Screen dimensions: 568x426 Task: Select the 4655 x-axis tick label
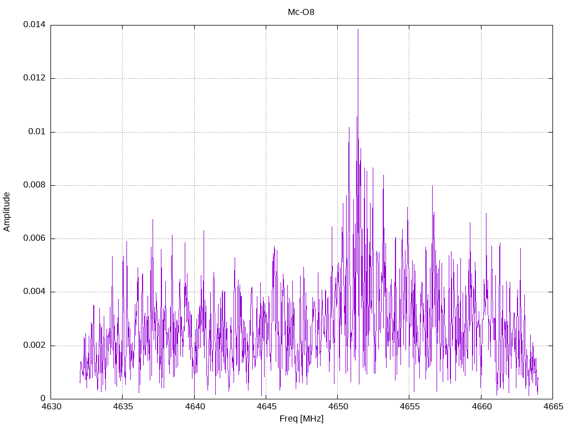point(409,407)
